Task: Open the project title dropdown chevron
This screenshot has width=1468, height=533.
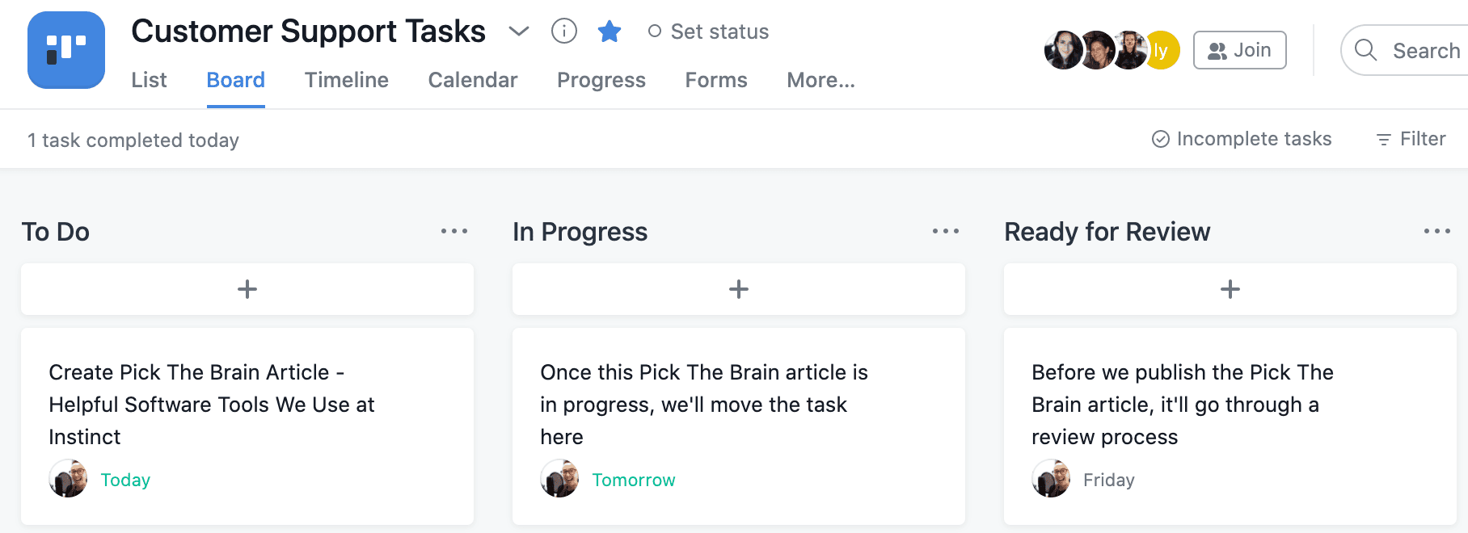Action: pos(519,32)
